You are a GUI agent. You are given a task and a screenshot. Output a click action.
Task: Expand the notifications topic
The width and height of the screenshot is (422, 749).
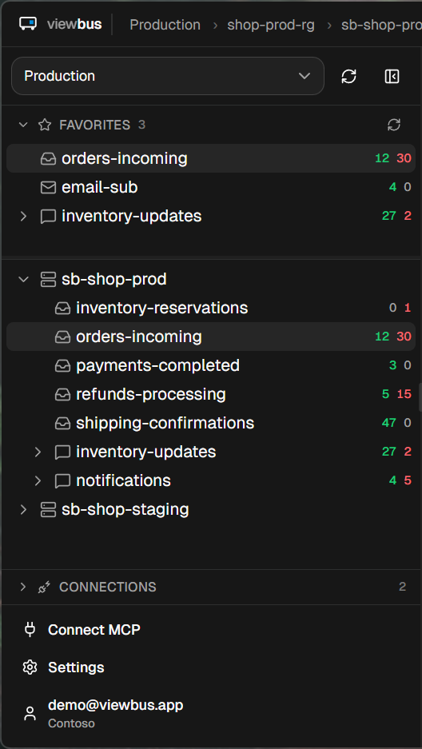click(x=38, y=480)
